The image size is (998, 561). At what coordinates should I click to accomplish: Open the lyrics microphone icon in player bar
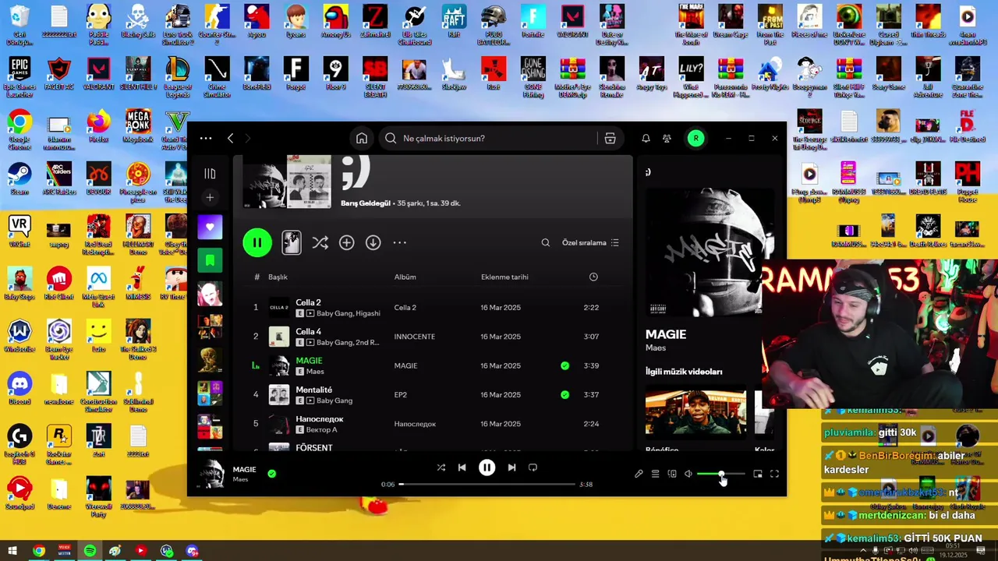click(x=639, y=474)
